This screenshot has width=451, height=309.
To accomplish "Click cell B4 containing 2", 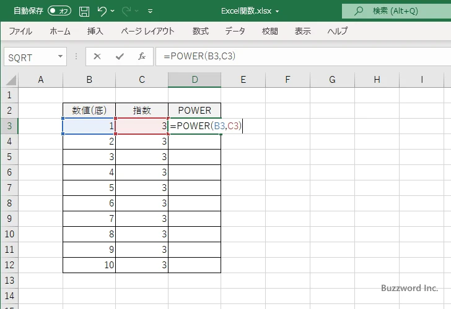I will click(x=89, y=142).
